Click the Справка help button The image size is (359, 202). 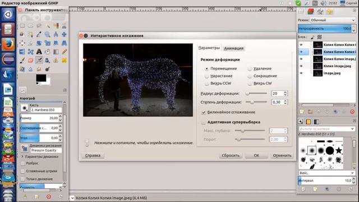[x=93, y=155]
